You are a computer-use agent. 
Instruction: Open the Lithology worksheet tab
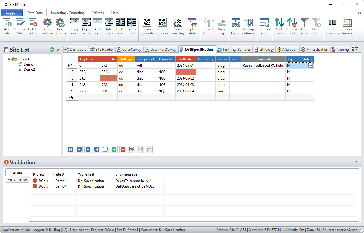(264, 50)
